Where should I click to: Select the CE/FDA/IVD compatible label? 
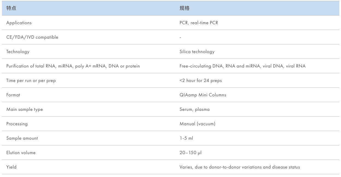click(x=32, y=37)
